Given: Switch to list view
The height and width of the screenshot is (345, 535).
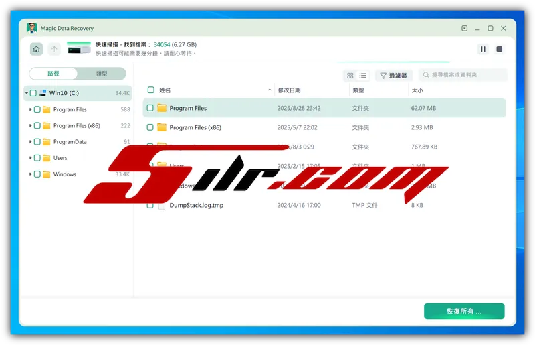Looking at the screenshot, I should (362, 75).
